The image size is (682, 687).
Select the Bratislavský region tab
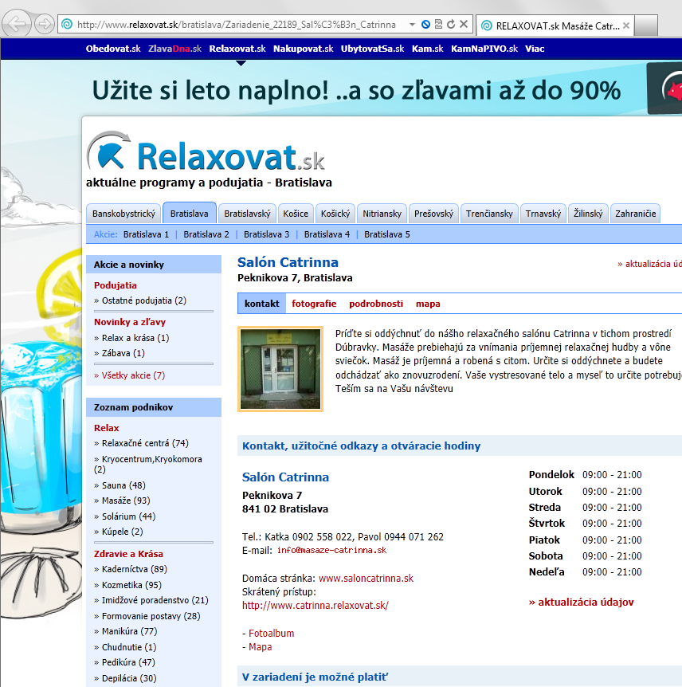coord(247,214)
